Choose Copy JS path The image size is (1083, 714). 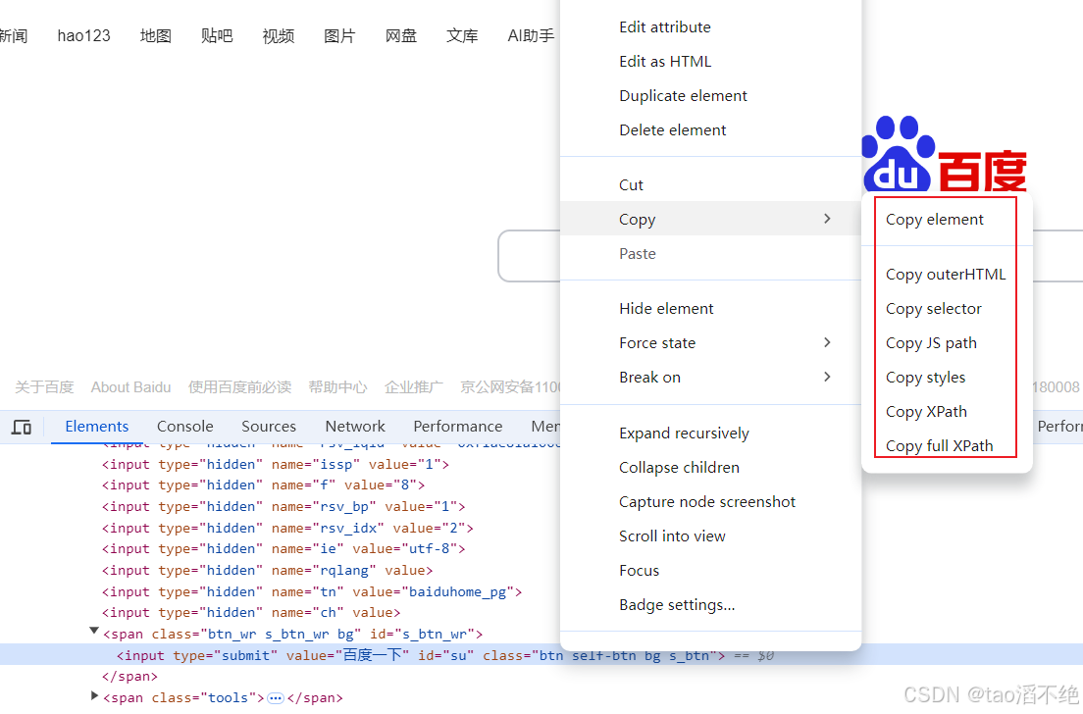(x=930, y=343)
